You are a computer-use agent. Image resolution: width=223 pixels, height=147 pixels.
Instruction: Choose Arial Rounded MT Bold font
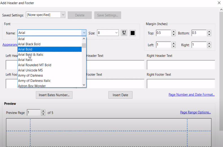click(x=35, y=65)
